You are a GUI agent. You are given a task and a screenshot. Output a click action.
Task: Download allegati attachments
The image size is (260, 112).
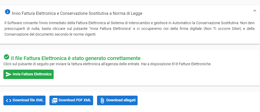click(x=117, y=101)
